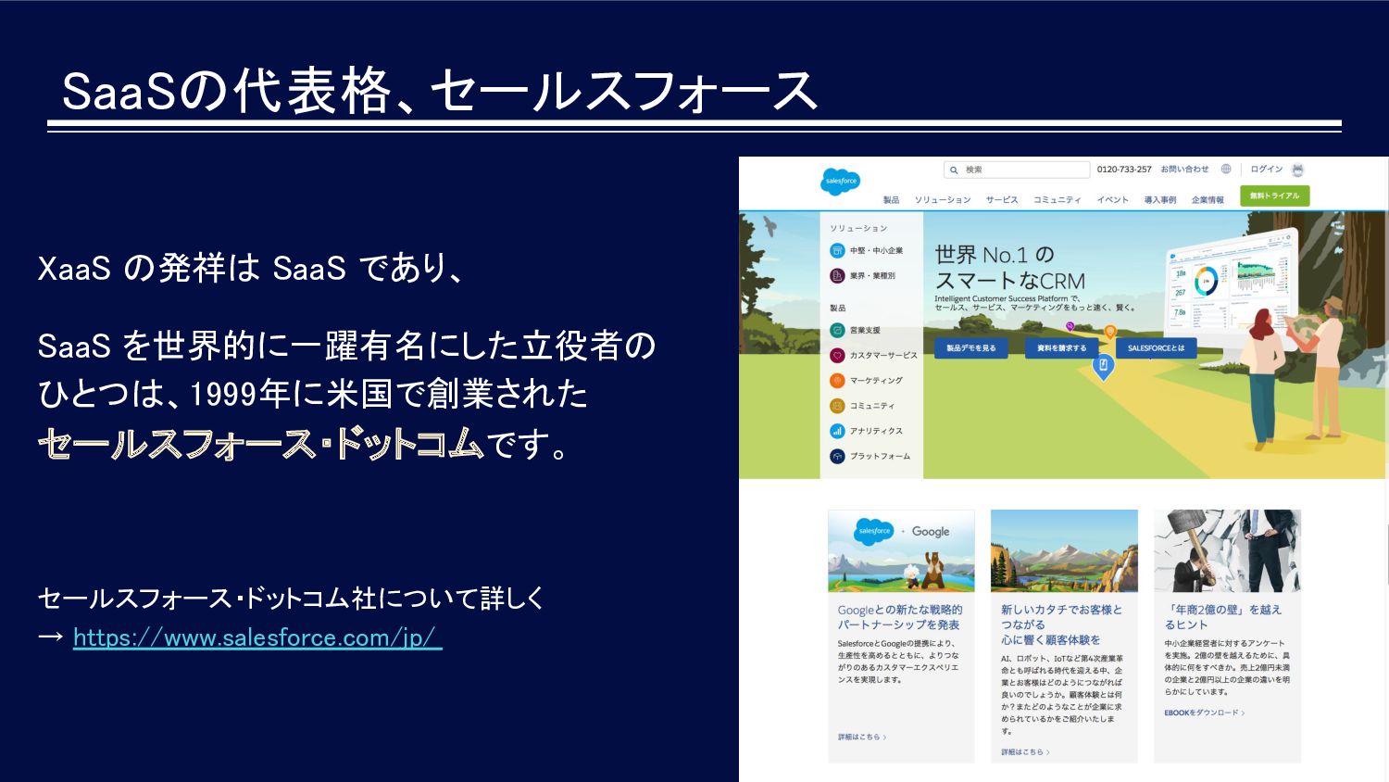
Task: Click the line XaaS の発祥は SaaS であり
Action: tap(250, 268)
